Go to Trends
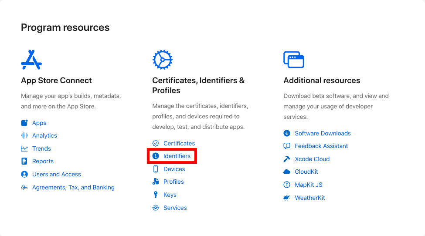Viewport: 425px width, 236px height. click(x=41, y=148)
